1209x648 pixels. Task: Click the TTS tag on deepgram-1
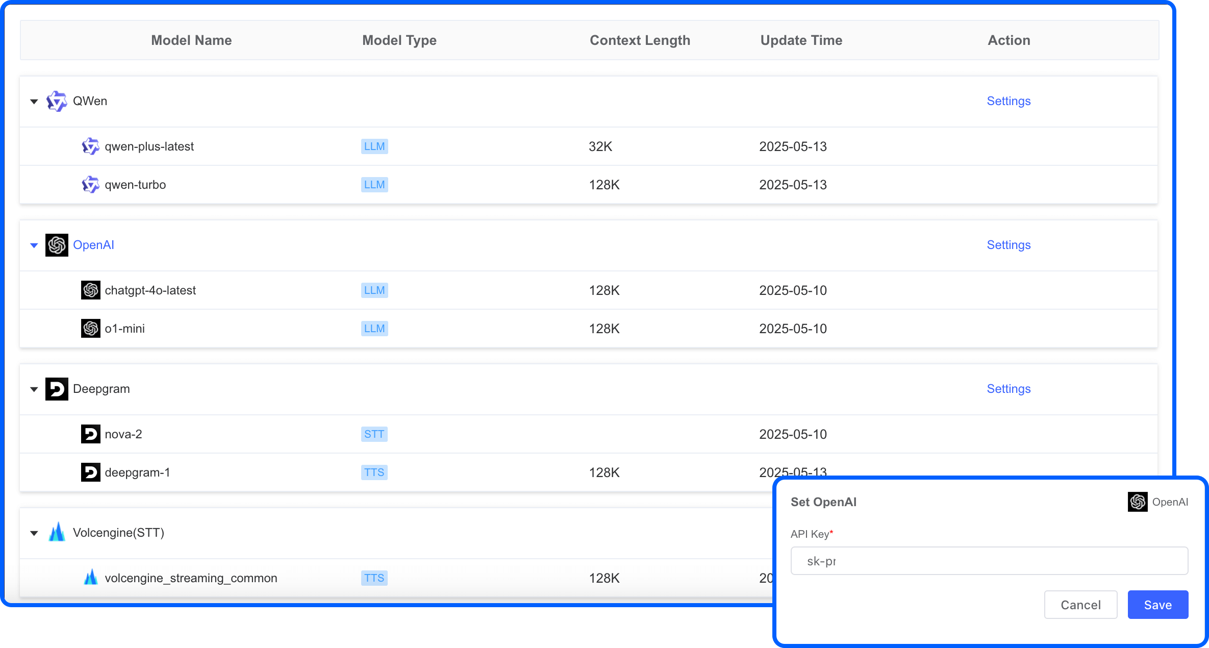pyautogui.click(x=374, y=472)
